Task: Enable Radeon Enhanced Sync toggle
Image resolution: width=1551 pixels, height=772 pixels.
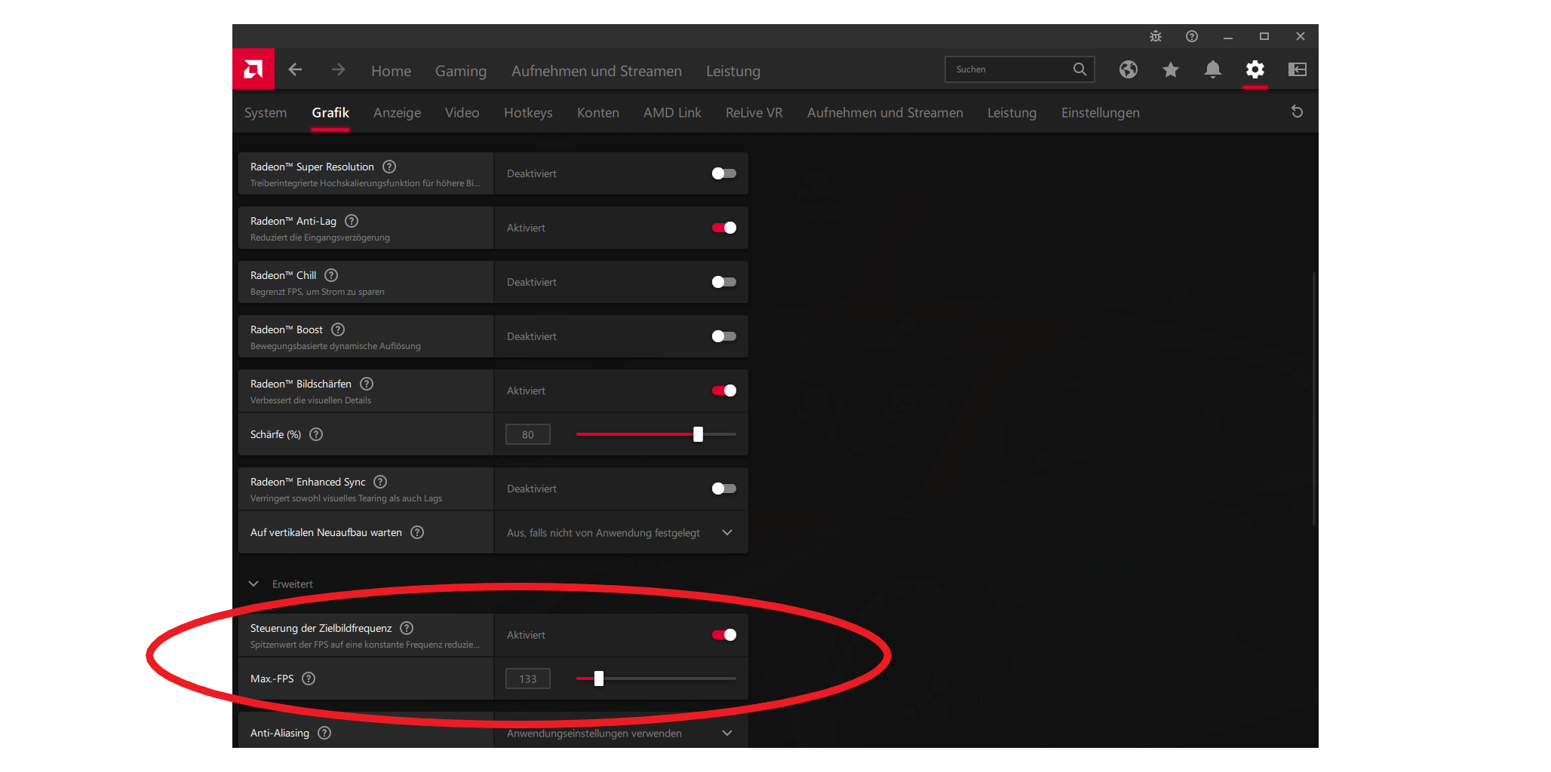Action: [x=723, y=489]
